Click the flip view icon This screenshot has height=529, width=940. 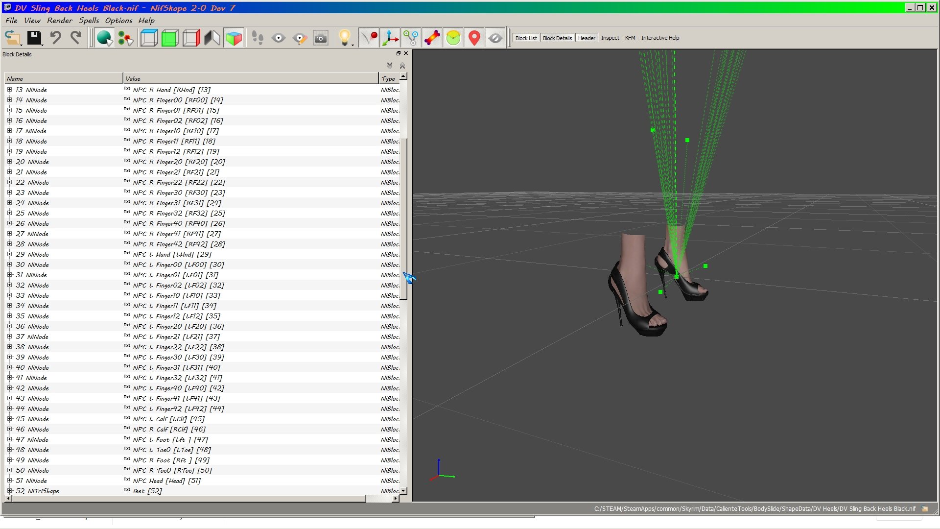tap(212, 38)
